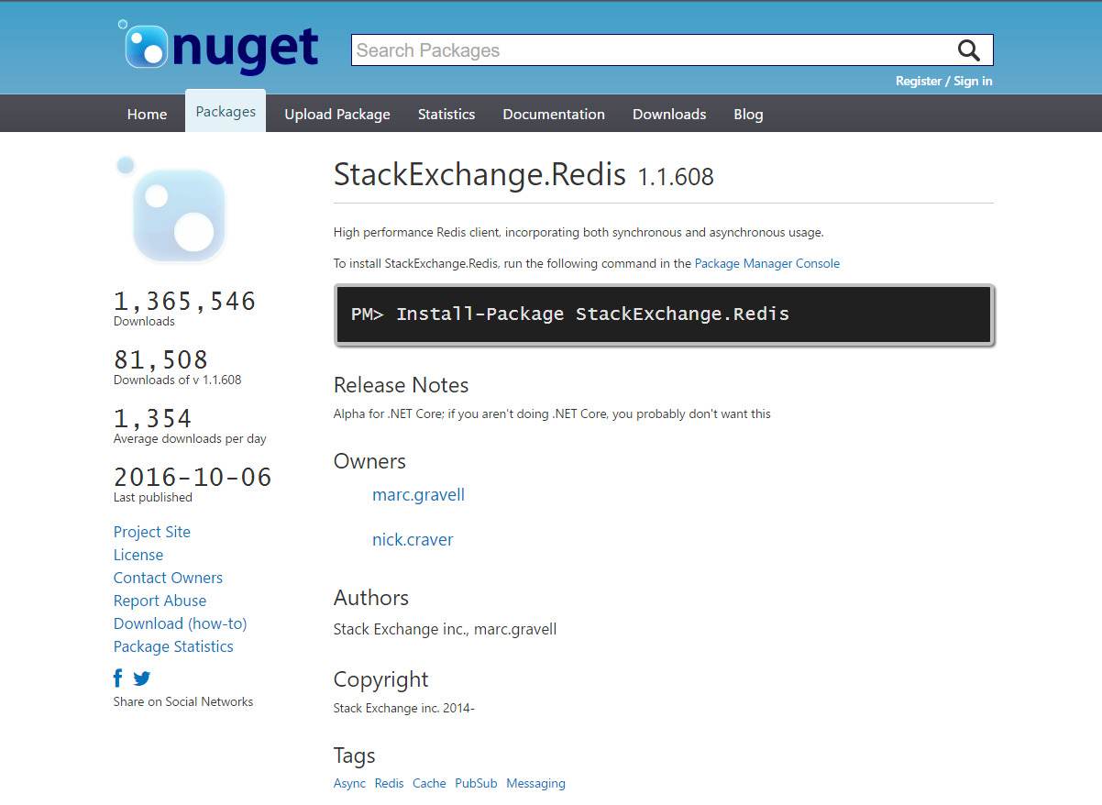Go to the Blog section
Screen dimensions: 1102x805
pos(748,114)
